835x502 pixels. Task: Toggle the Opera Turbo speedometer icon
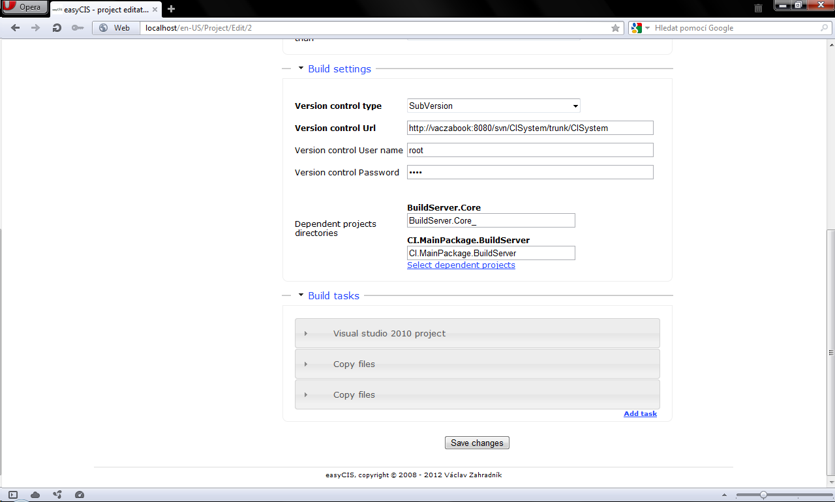pos(79,495)
